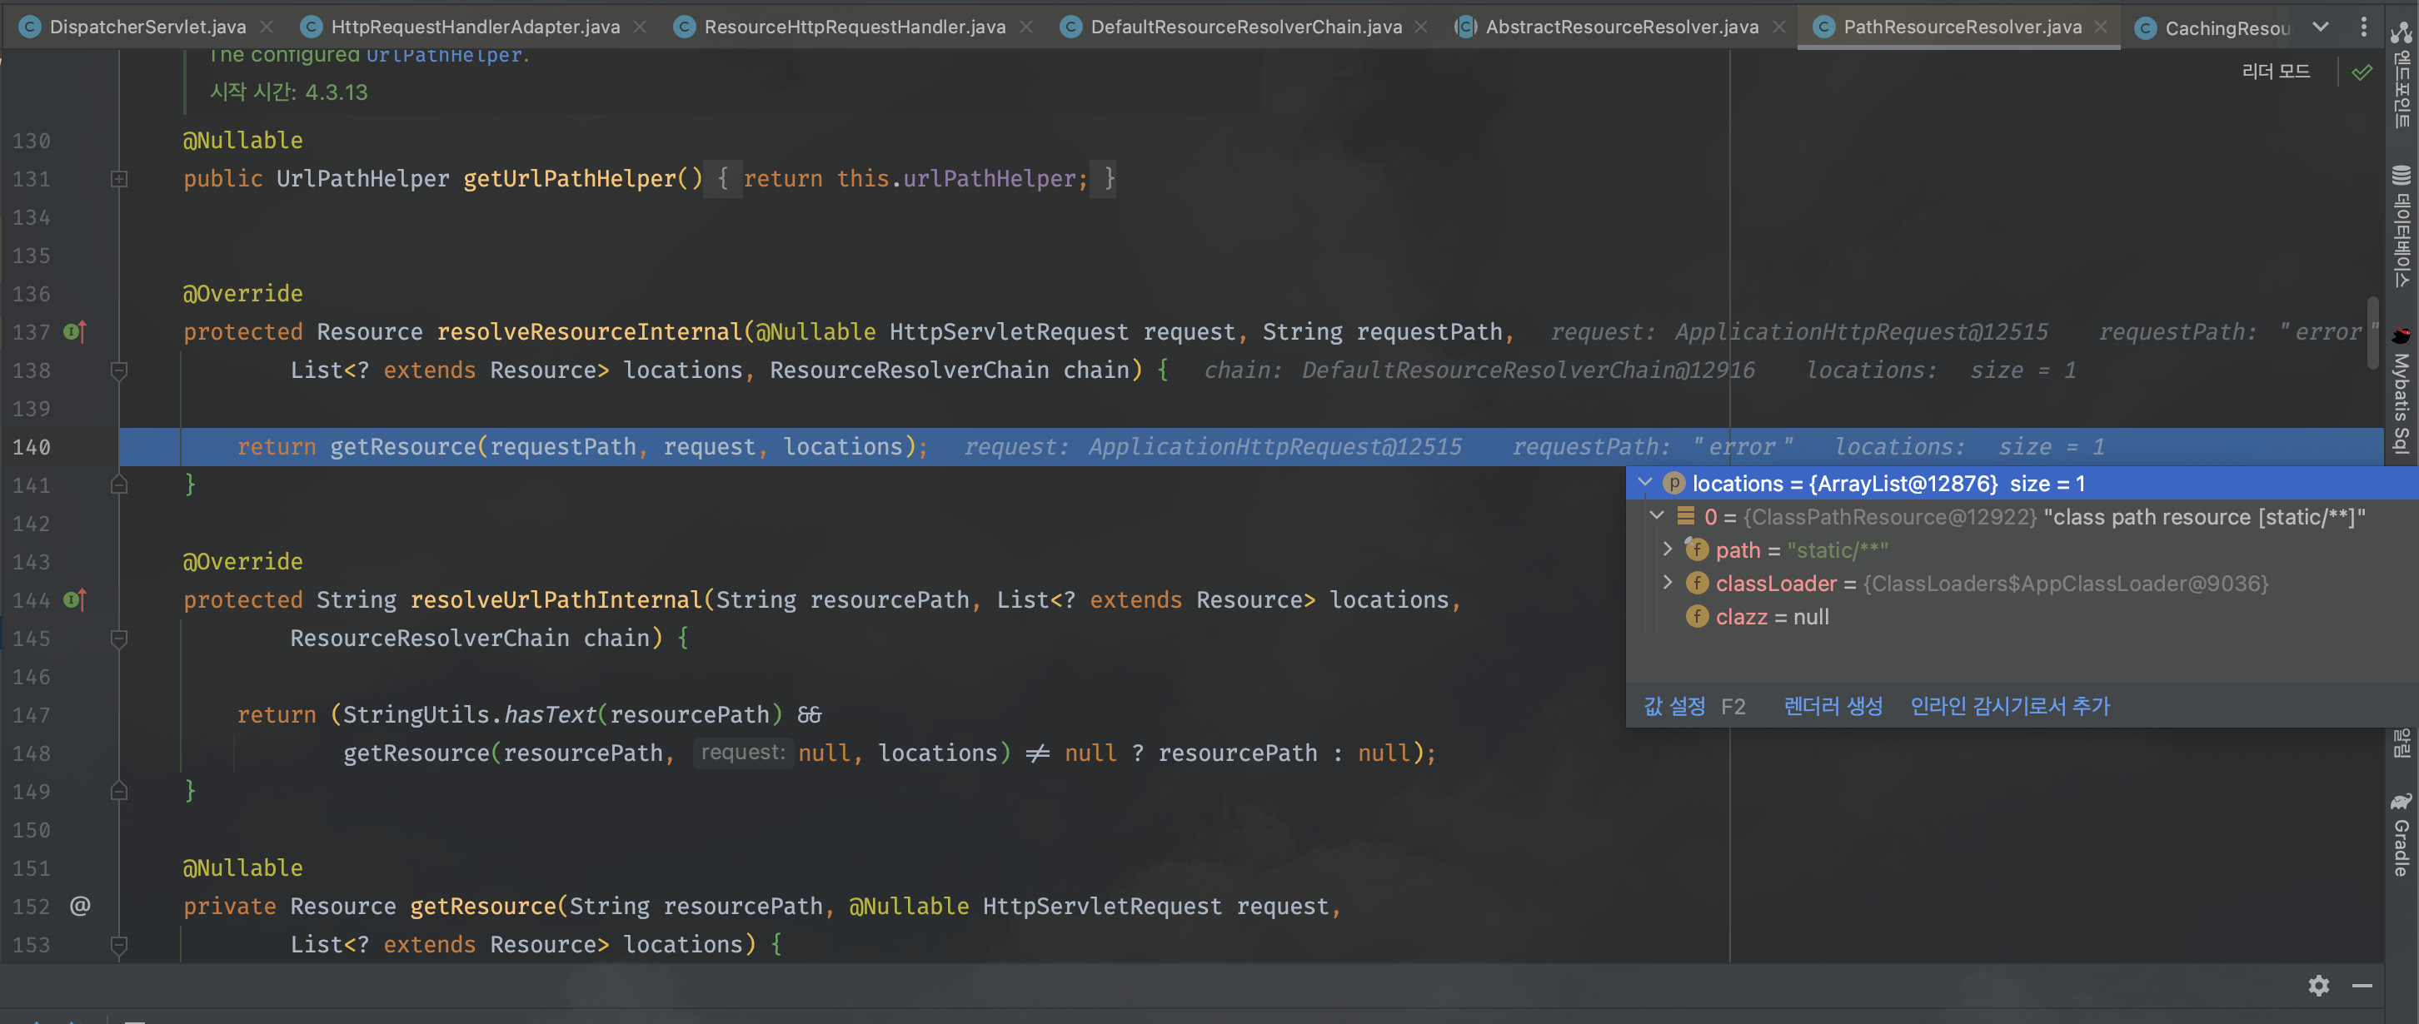Close AbstractResourceResolver.java tab
Screen dimensions: 2419x1024
[1779, 27]
